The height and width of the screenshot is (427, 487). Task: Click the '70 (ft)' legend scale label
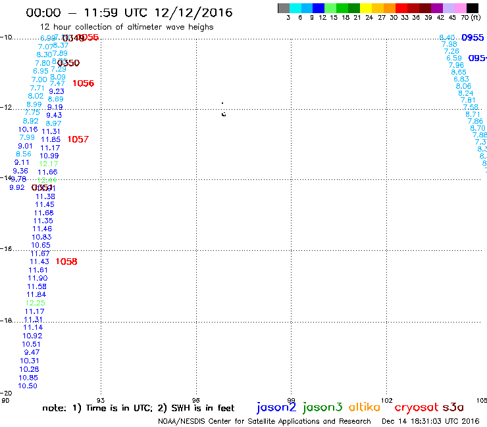point(471,18)
